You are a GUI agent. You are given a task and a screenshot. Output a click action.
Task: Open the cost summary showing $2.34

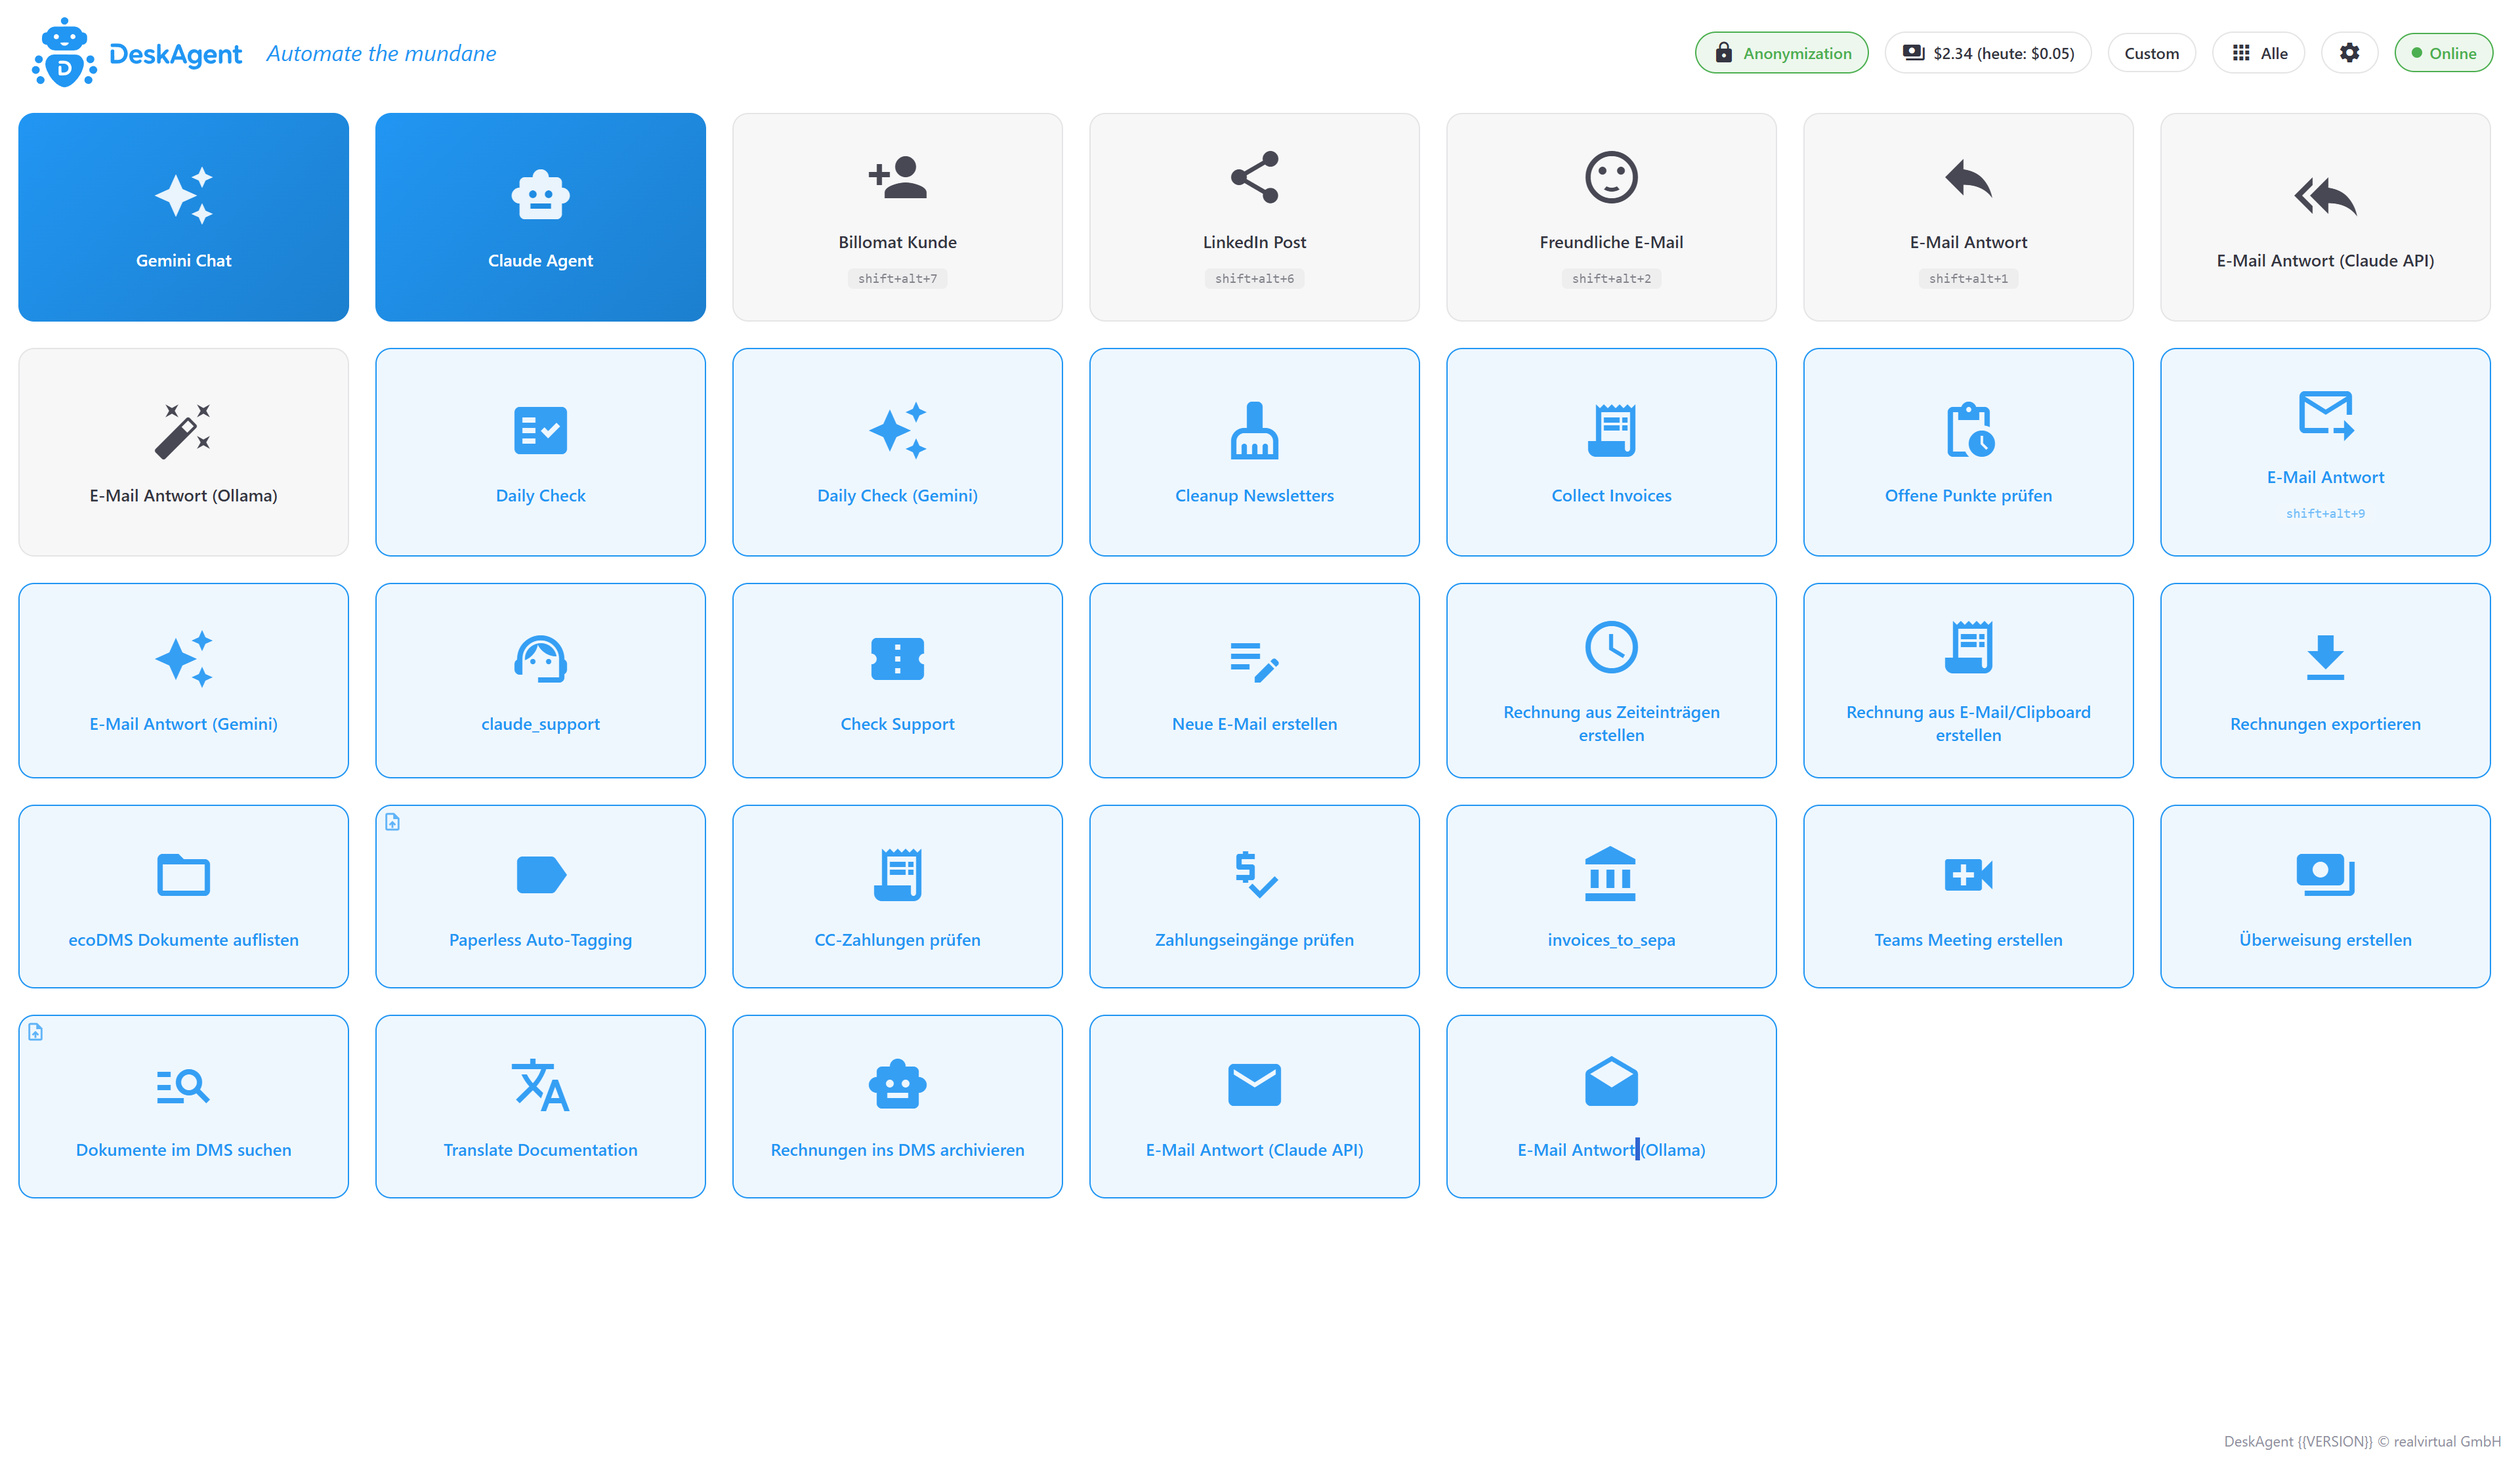coord(1987,52)
